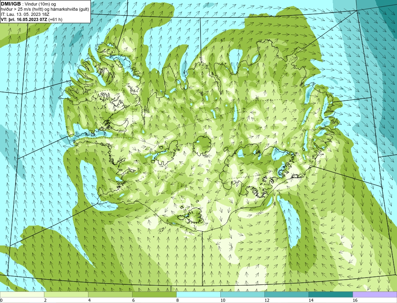This screenshot has height=303, width=397.
Task: Click the legend scale label '14'
Action: point(311,300)
